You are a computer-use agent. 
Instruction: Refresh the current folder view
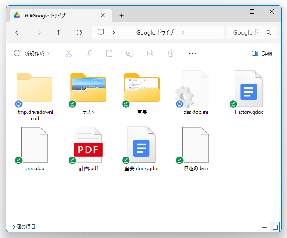pyautogui.click(x=79, y=32)
